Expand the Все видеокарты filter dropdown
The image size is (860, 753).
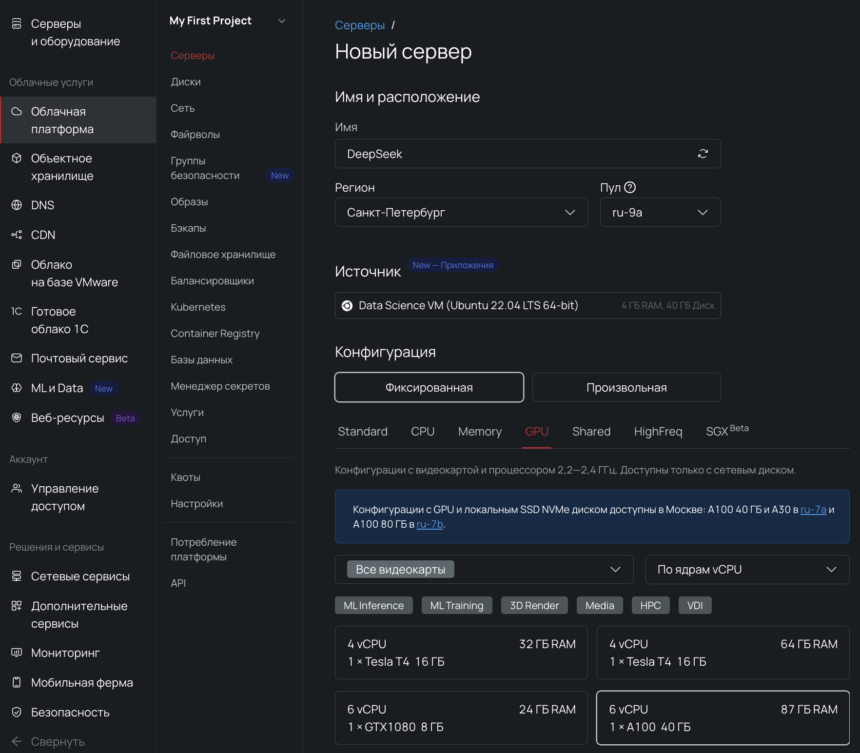tap(484, 569)
